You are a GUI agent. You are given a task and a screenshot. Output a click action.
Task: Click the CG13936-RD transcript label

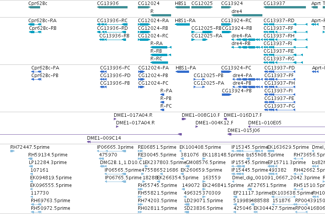[x=112, y=28]
